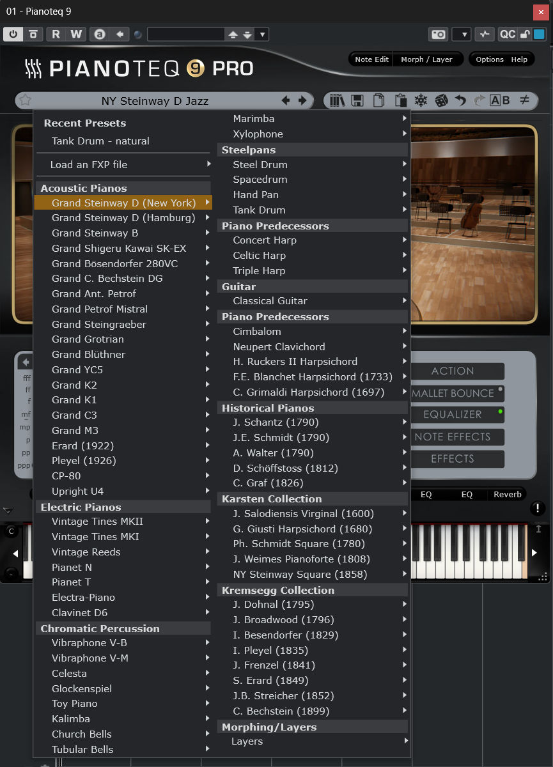The height and width of the screenshot is (767, 553).
Task: Enable automation Read button
Action: (56, 34)
